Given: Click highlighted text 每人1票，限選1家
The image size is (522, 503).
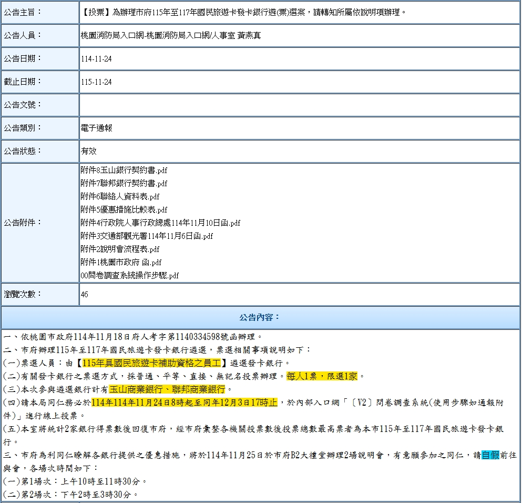Looking at the screenshot, I should click(322, 376).
